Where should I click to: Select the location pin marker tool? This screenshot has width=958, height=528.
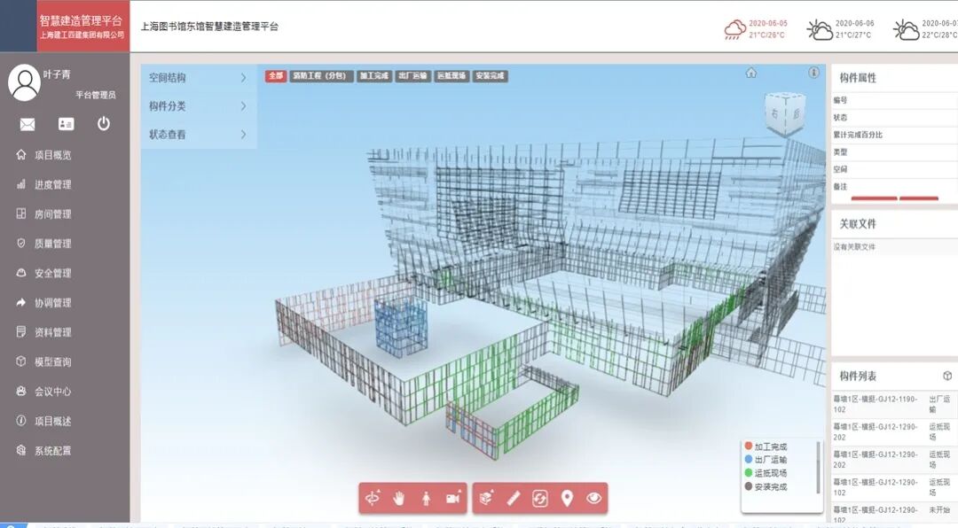coord(567,499)
